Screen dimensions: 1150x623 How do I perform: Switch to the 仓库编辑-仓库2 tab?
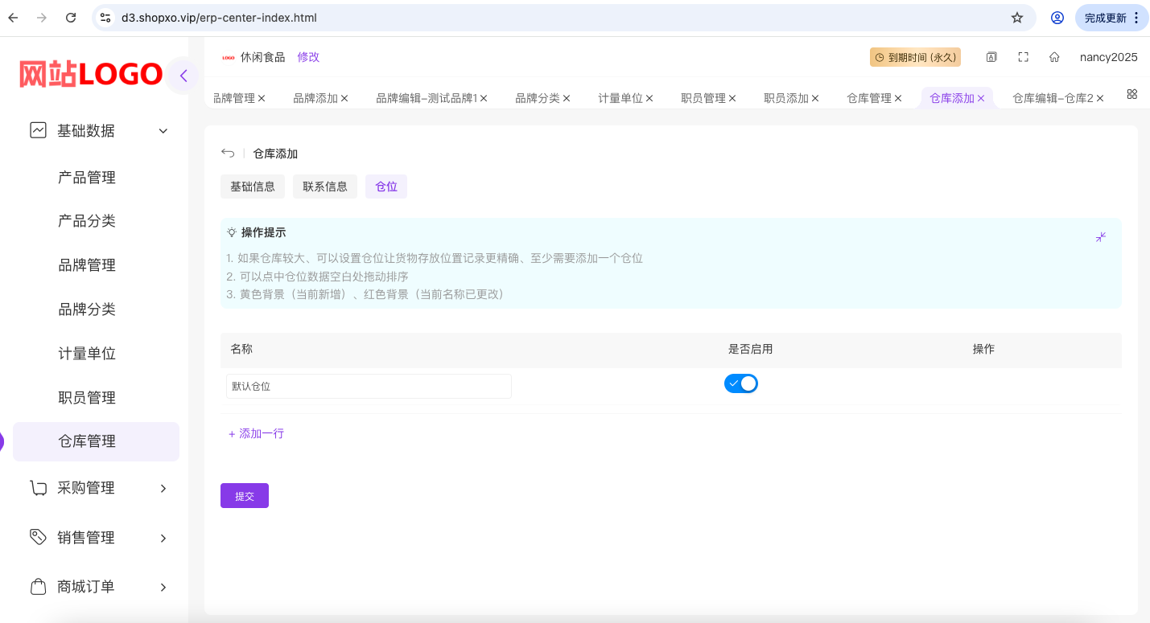[x=1053, y=98]
